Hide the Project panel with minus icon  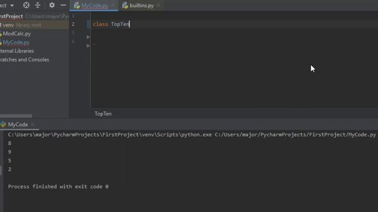63,5
